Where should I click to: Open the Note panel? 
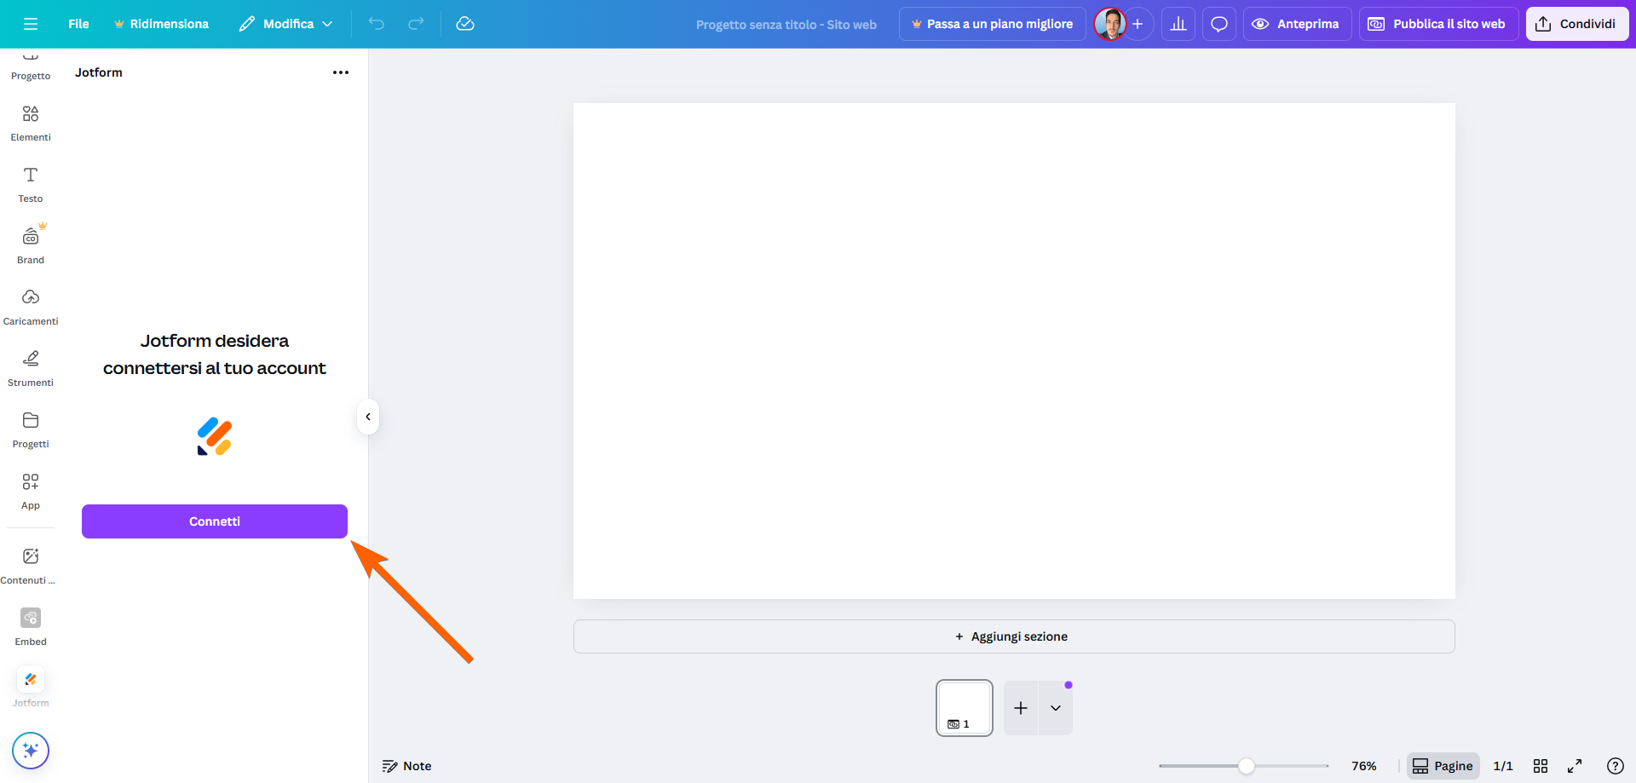(407, 766)
